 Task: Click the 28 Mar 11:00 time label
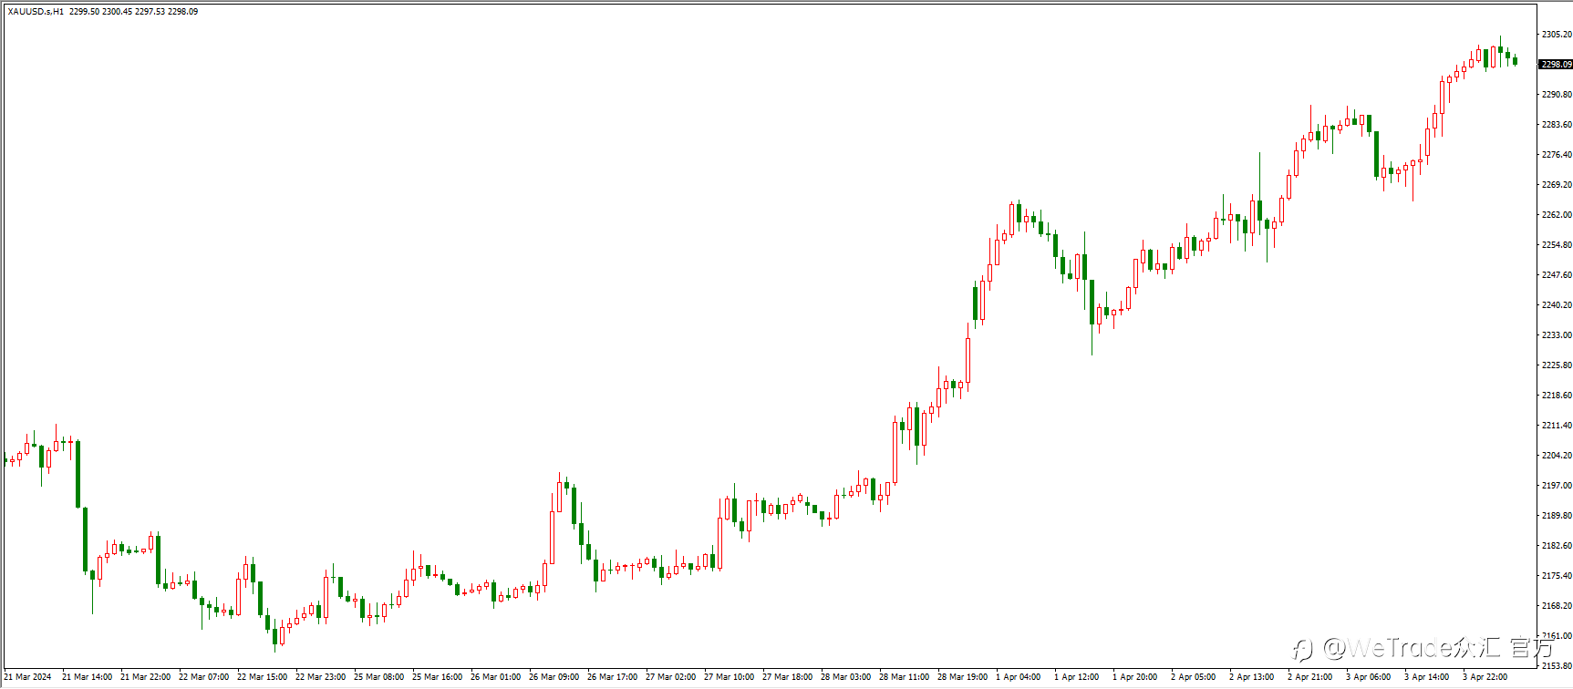(x=904, y=677)
